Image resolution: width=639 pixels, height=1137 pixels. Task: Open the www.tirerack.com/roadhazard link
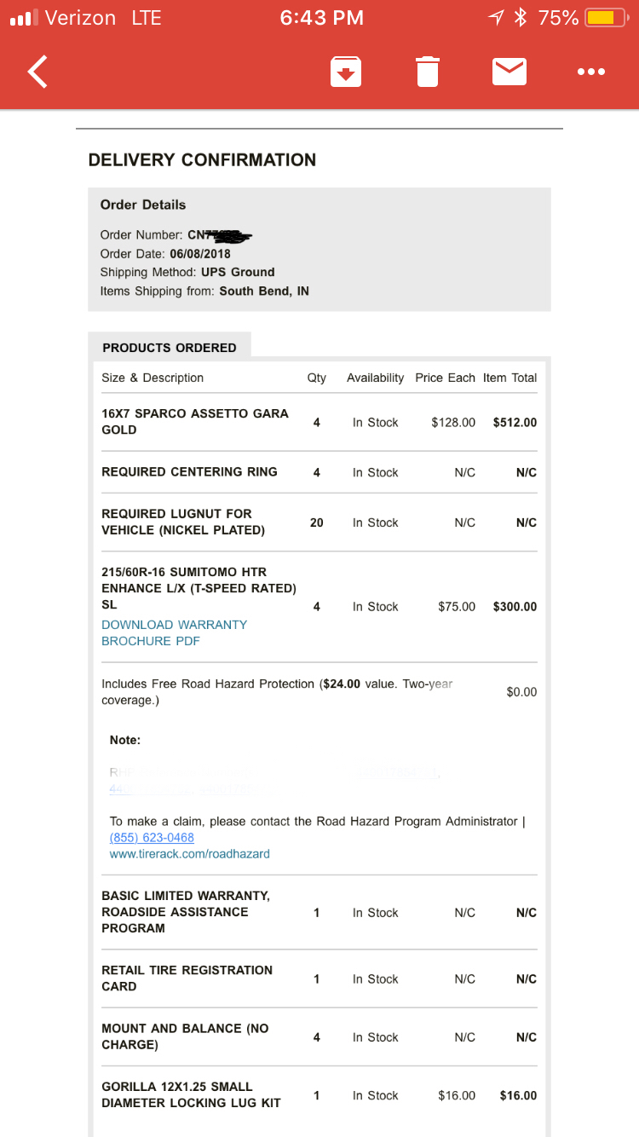click(x=189, y=853)
